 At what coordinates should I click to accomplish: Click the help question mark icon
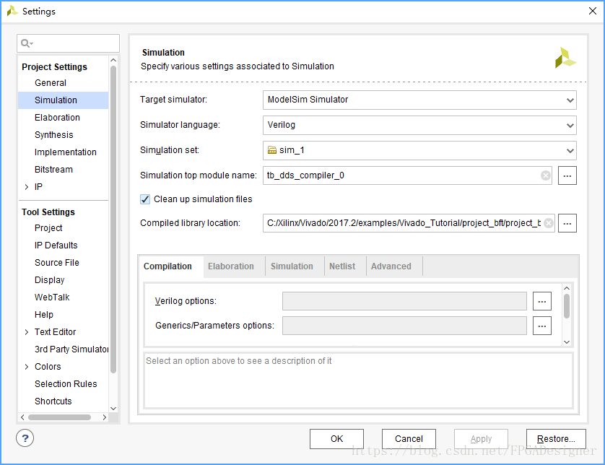25,438
